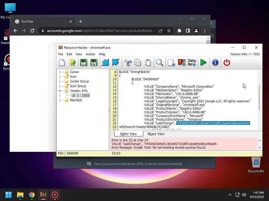
Task: Open the Help menu
Action: pyautogui.click(x=102, y=54)
